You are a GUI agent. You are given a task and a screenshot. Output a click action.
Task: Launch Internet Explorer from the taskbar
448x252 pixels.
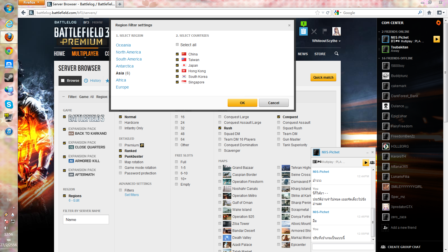tap(9, 24)
